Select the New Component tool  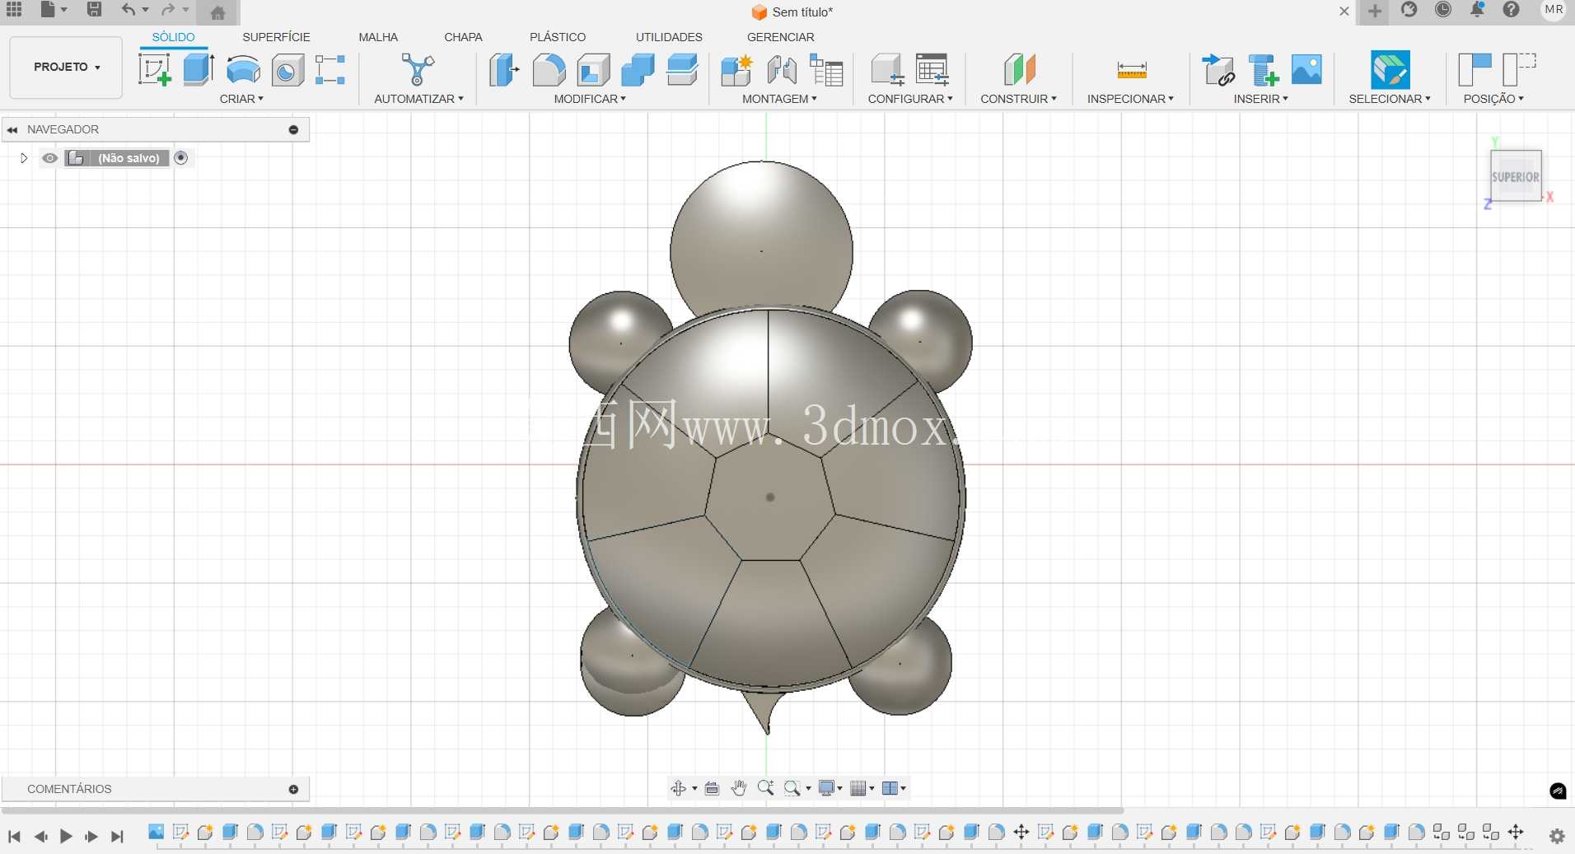pos(736,69)
